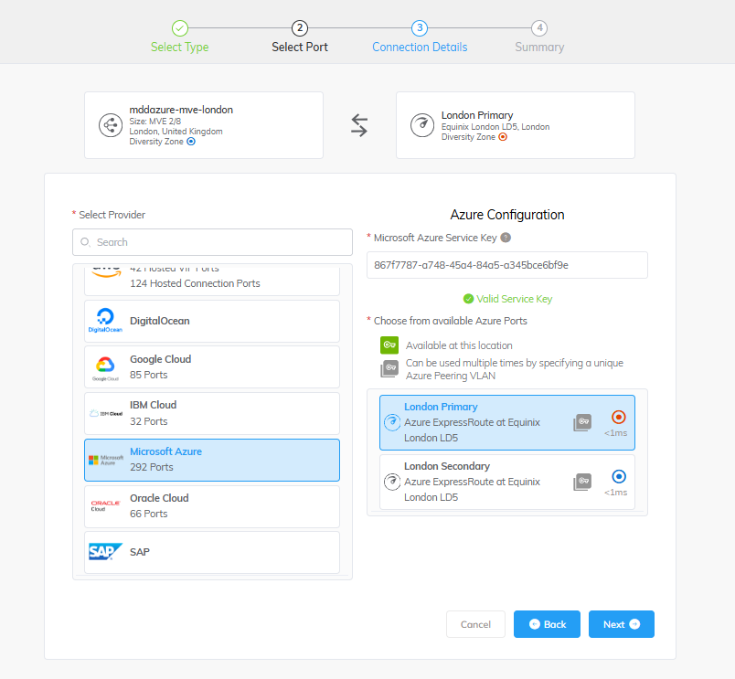Choose the SAP provider
735x679 pixels.
[x=212, y=552]
